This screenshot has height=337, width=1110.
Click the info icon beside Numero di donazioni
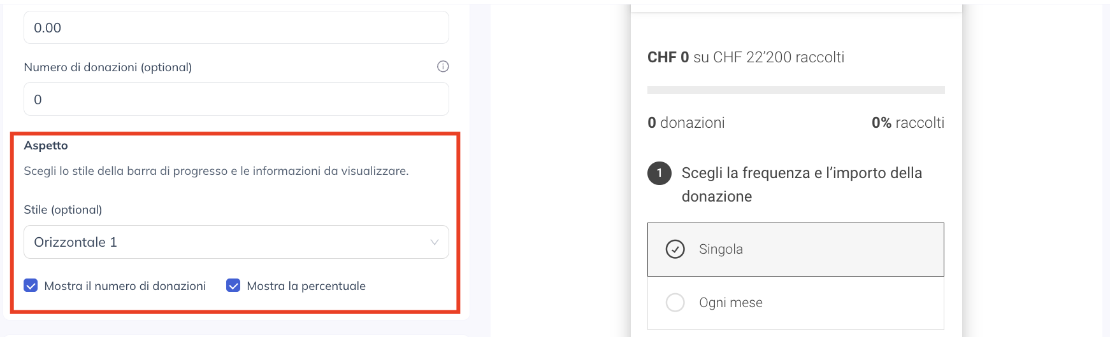[443, 66]
